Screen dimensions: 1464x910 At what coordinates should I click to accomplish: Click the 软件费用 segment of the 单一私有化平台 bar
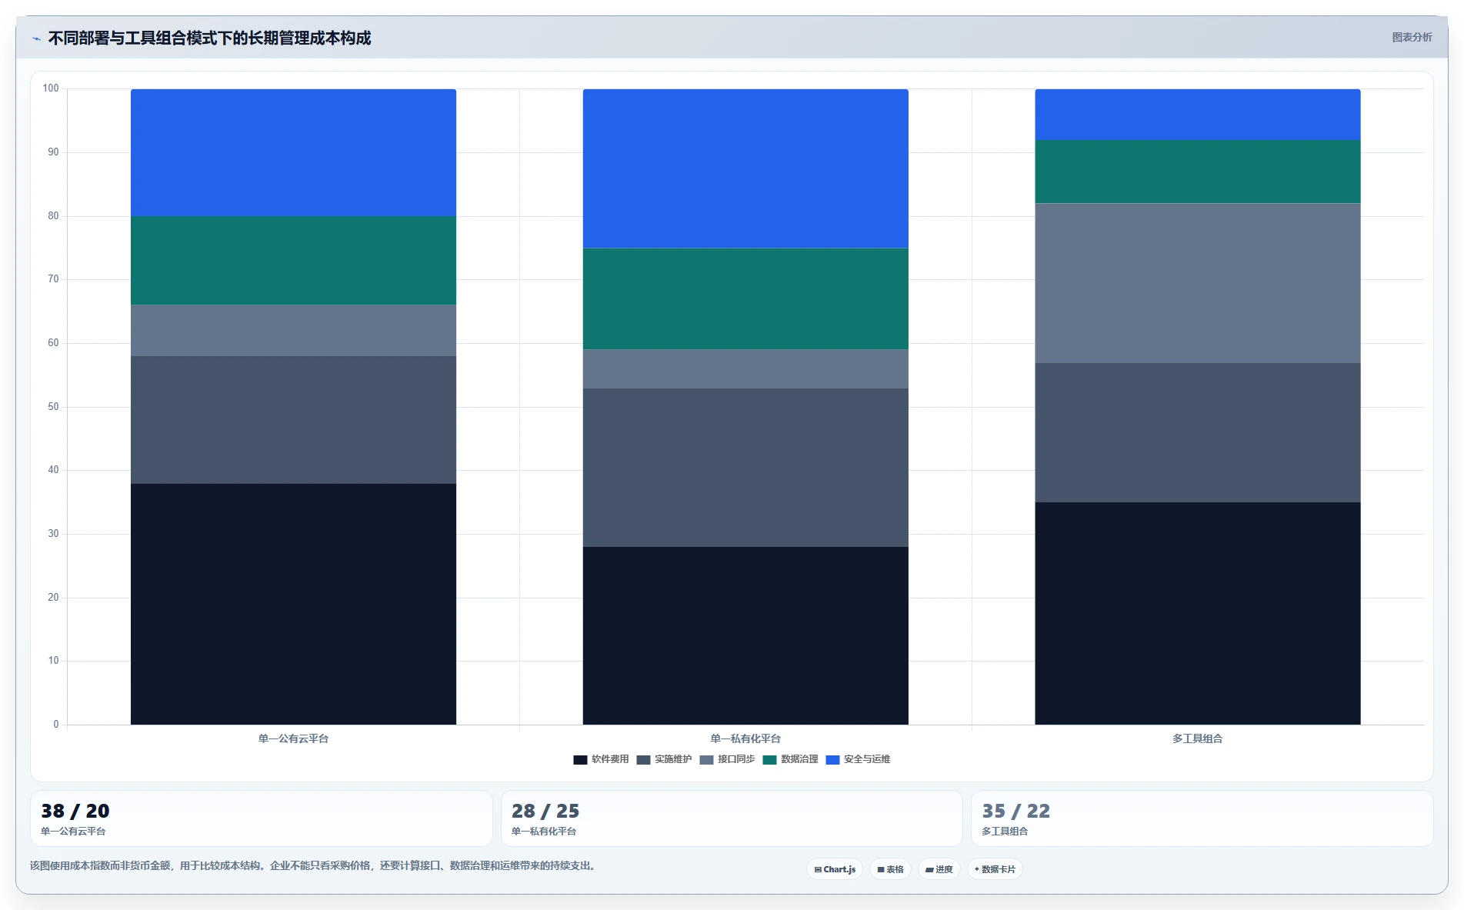745,636
